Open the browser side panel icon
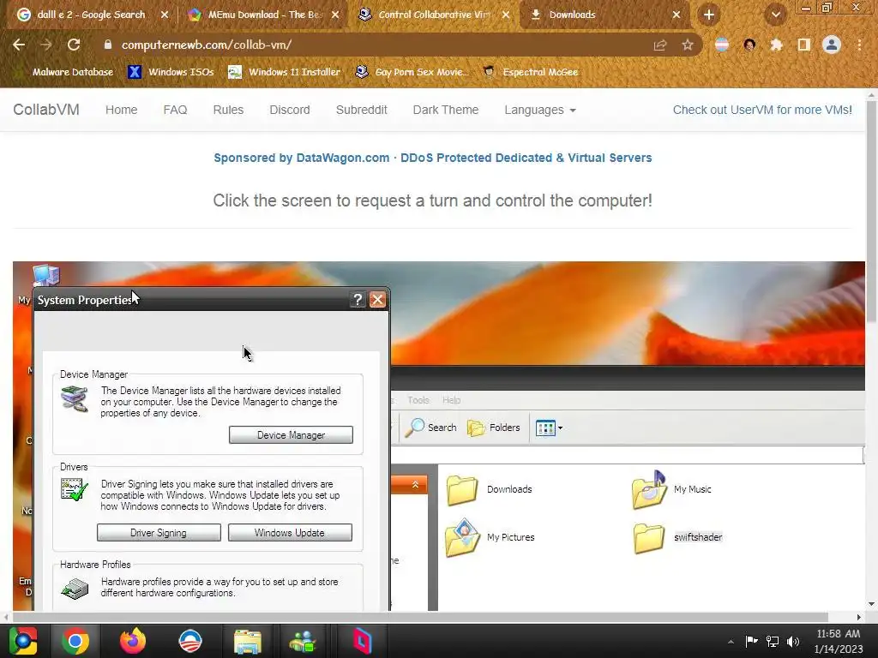Viewport: 878px width, 658px height. click(x=804, y=45)
